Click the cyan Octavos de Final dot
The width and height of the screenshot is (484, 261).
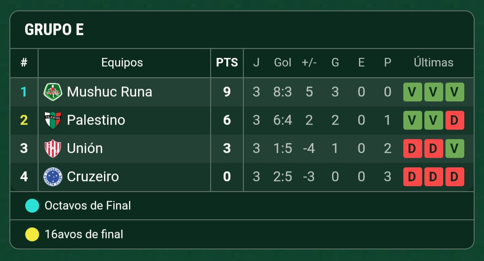32,206
